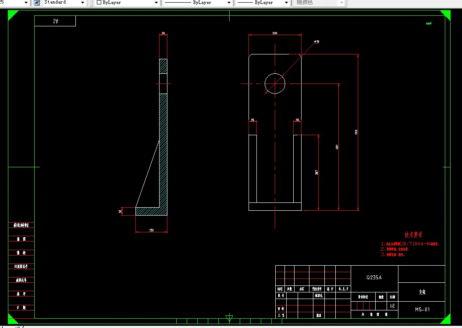Select the 481 vertical dimension
Image resolution: width=462 pixels, height=328 pixels.
pyautogui.click(x=337, y=147)
